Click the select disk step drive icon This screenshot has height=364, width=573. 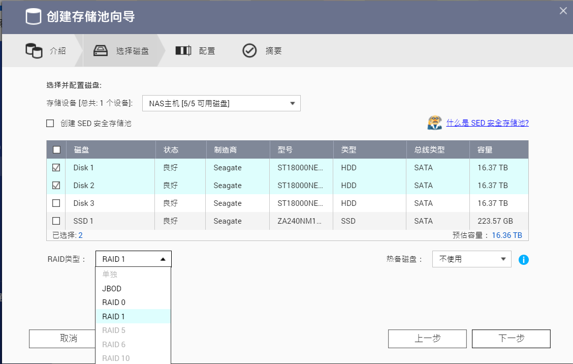[101, 51]
